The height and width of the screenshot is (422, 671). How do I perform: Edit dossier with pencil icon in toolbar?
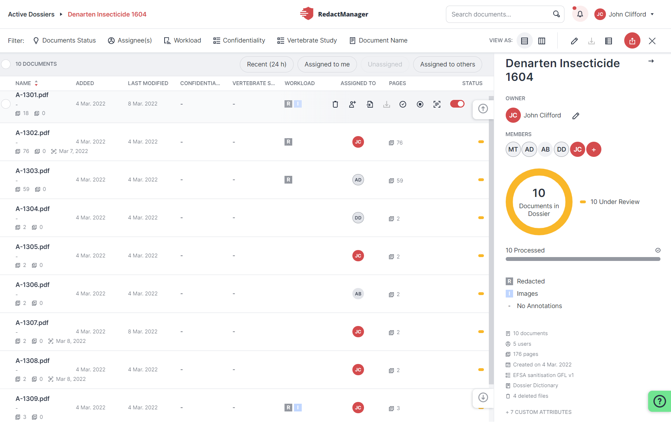[574, 41]
